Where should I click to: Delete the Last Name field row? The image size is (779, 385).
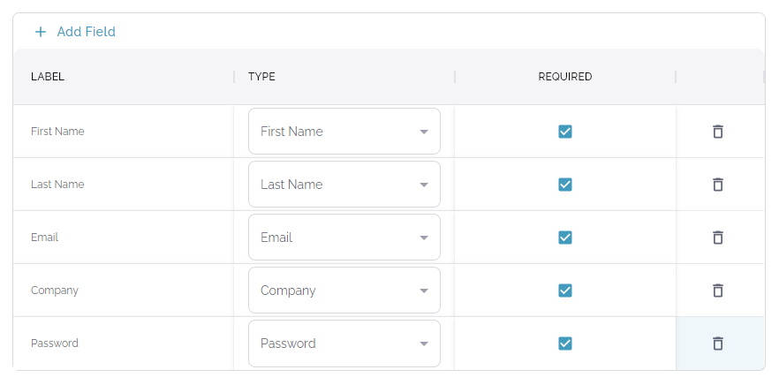[x=718, y=185]
